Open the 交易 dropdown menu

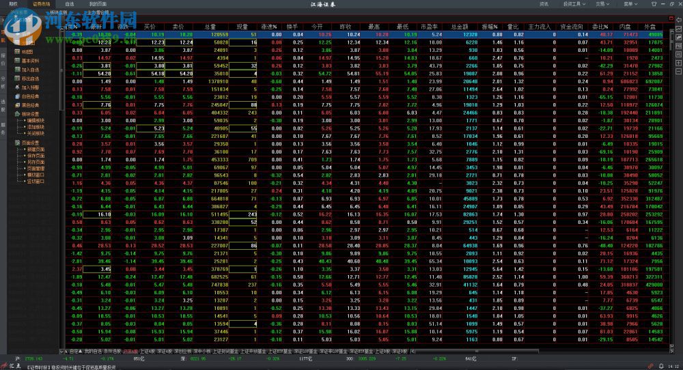(602, 4)
